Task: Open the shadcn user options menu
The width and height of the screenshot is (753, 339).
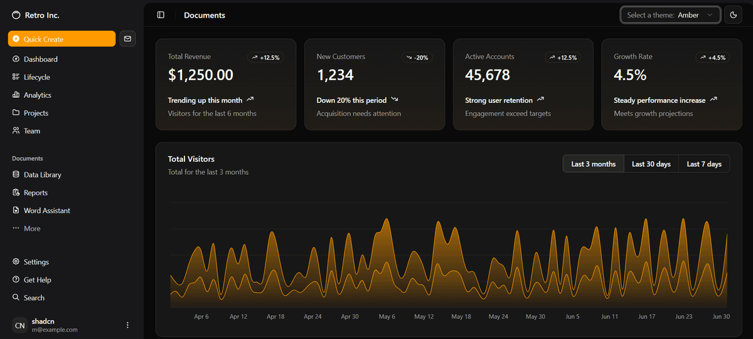Action: tap(127, 325)
